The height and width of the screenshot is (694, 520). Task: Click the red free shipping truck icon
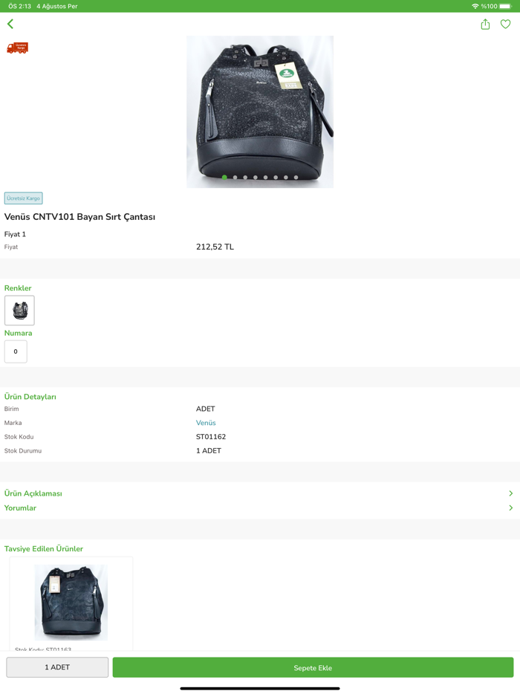click(17, 48)
